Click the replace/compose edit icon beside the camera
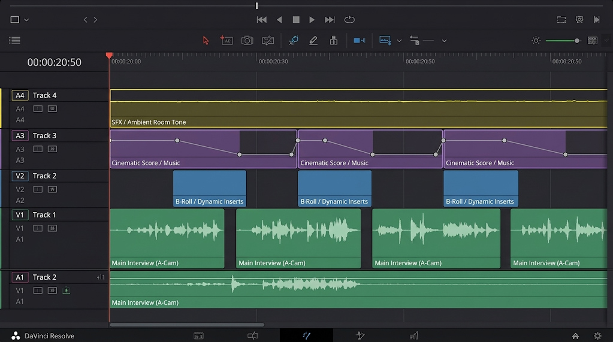The height and width of the screenshot is (342, 613). point(268,40)
